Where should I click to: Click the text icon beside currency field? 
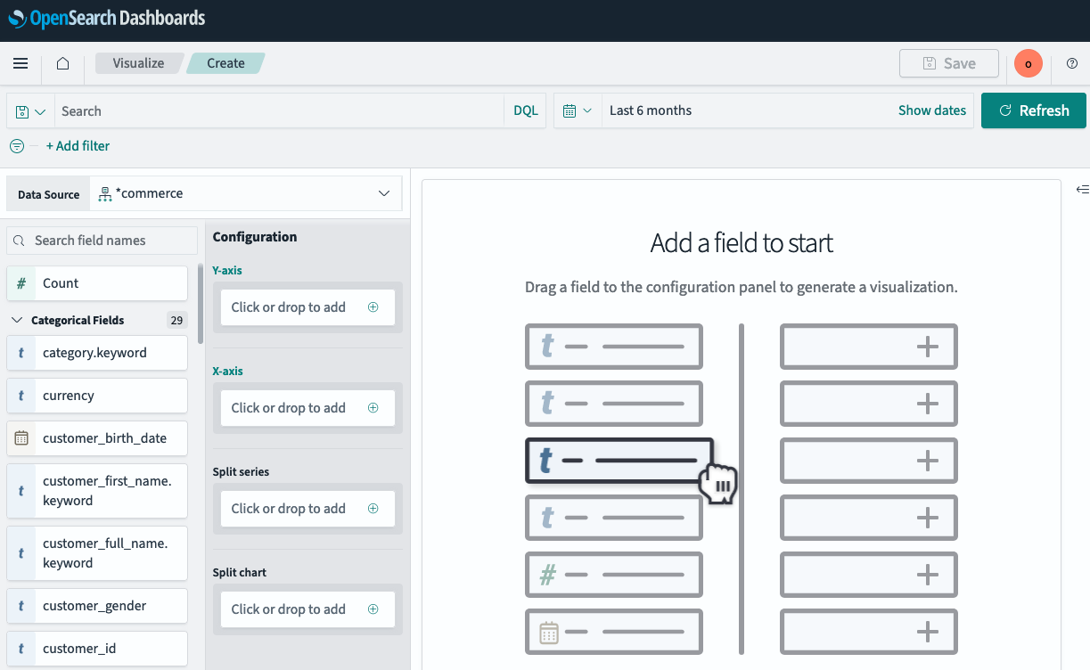20,395
